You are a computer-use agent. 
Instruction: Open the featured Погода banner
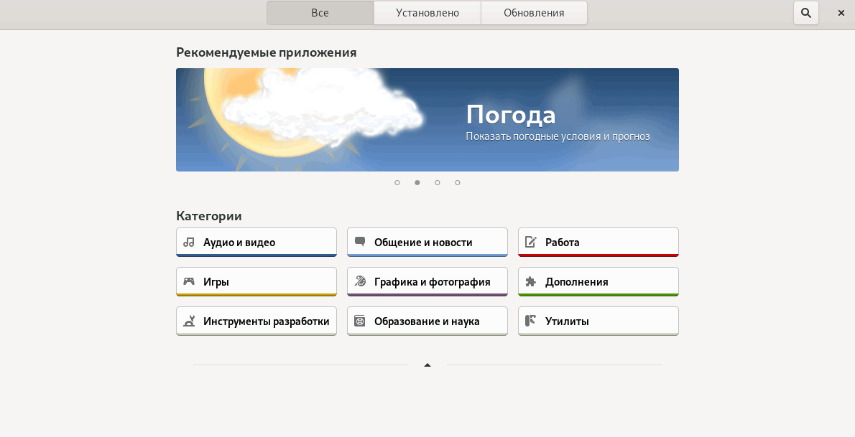(427, 120)
